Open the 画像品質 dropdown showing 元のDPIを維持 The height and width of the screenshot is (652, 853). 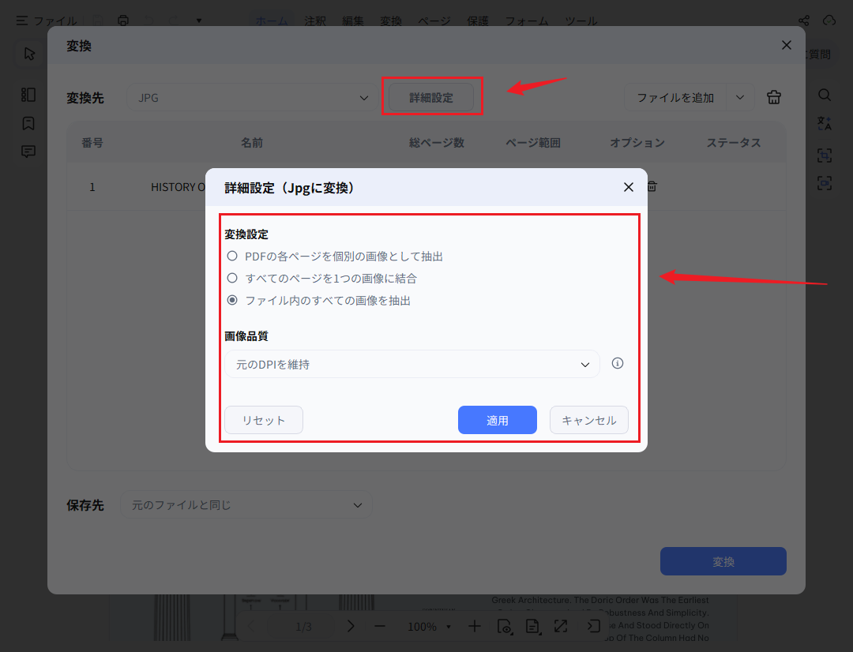[x=411, y=364]
